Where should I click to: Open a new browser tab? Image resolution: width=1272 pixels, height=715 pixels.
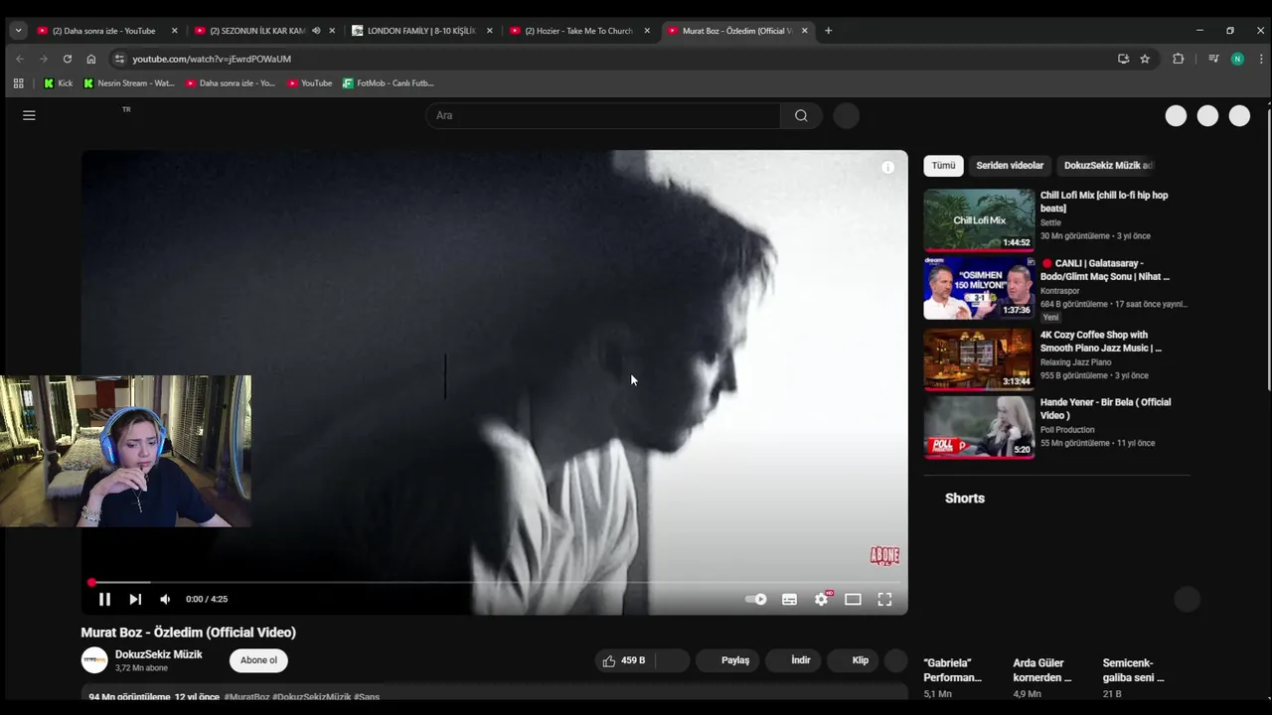tap(828, 31)
